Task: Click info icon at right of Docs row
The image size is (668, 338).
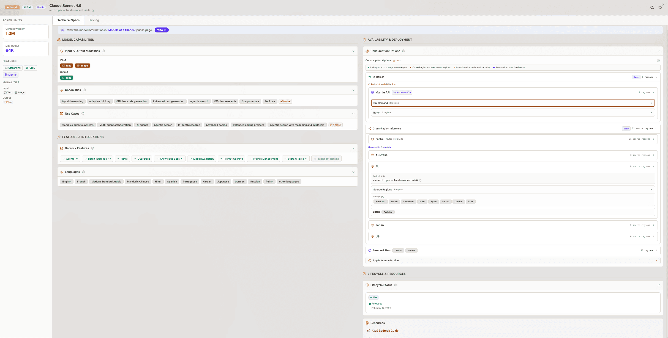Action: click(658, 60)
